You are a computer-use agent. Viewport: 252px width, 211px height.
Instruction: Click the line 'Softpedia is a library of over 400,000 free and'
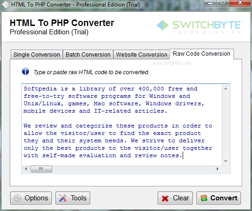tap(111, 89)
